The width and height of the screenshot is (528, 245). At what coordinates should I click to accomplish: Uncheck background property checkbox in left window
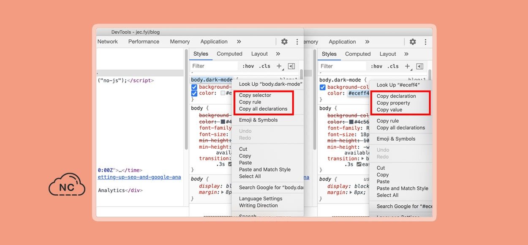click(194, 87)
